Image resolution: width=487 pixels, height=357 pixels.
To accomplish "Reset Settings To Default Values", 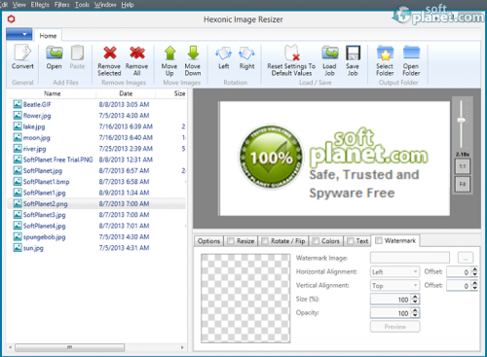I will click(291, 53).
